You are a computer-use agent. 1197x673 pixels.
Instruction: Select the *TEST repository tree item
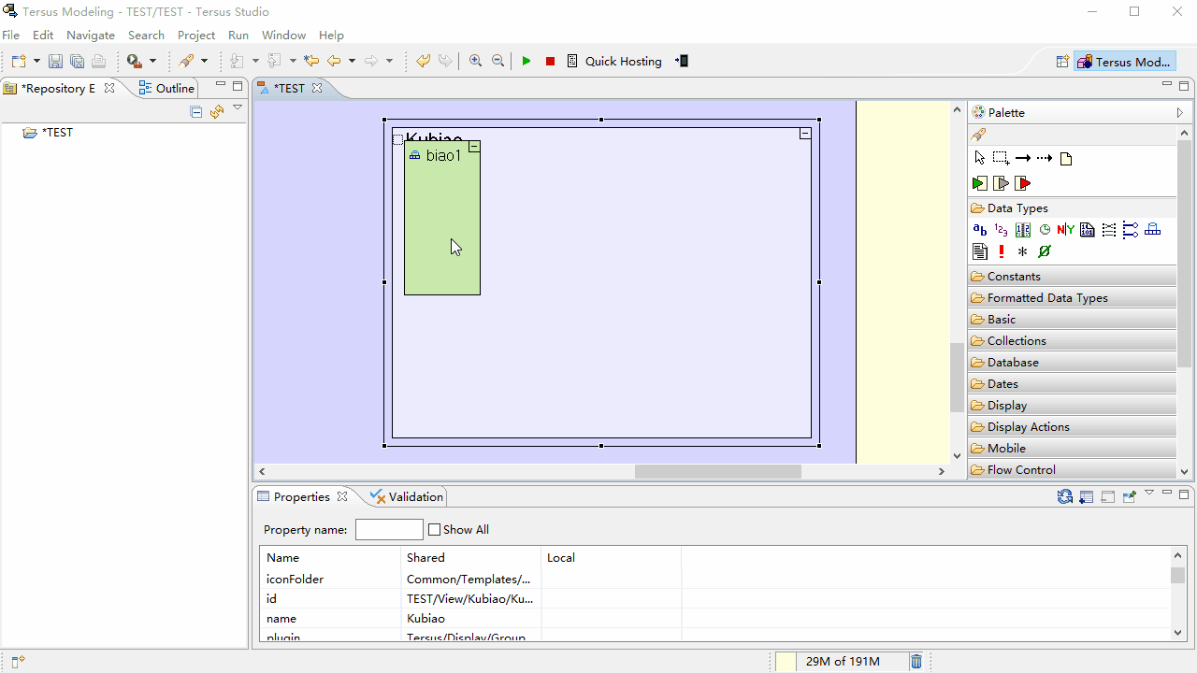49,133
